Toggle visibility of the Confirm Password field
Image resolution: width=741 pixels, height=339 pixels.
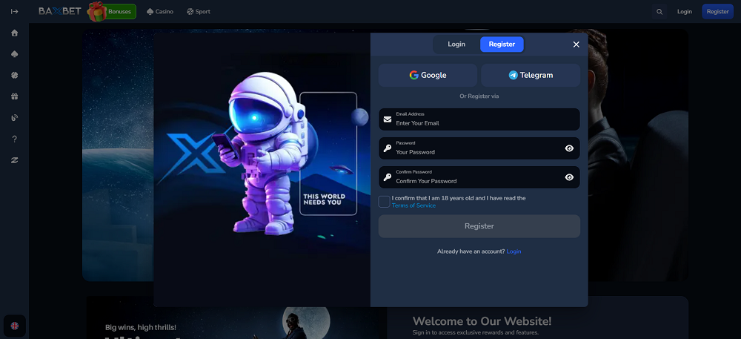pyautogui.click(x=569, y=177)
